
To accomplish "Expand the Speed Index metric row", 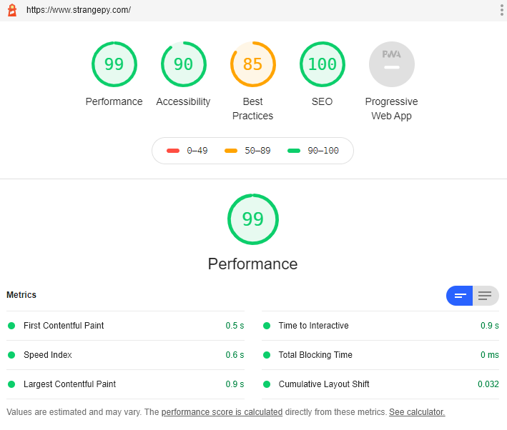I will pyautogui.click(x=125, y=355).
